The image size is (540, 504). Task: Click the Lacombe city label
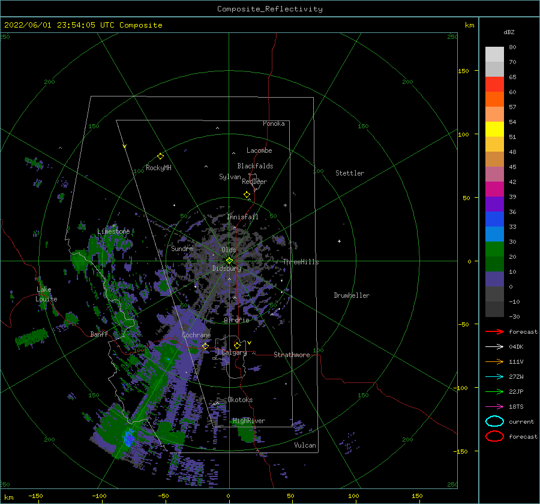(x=259, y=150)
